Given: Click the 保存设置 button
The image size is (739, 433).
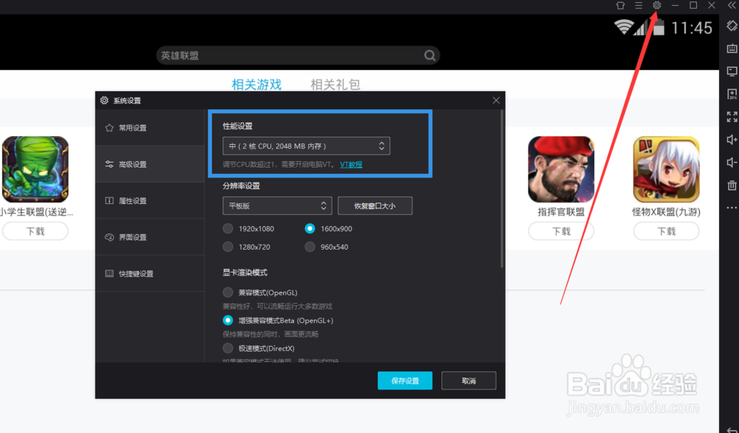Looking at the screenshot, I should 405,381.
